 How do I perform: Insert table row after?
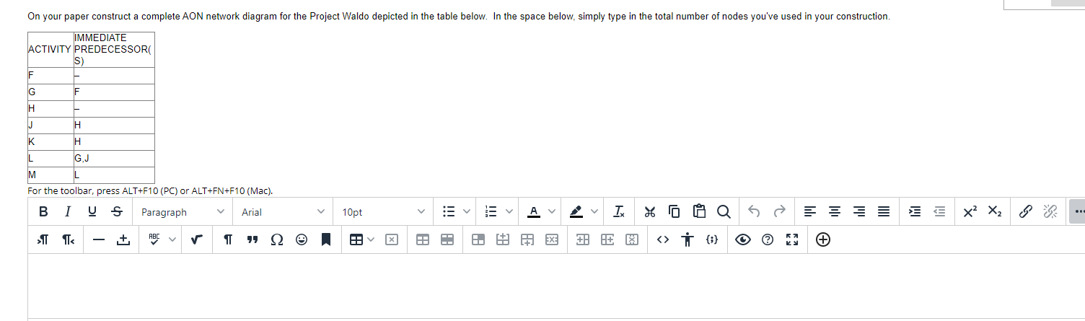click(527, 241)
